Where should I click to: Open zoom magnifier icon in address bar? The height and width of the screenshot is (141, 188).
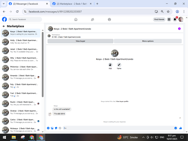click(162, 12)
